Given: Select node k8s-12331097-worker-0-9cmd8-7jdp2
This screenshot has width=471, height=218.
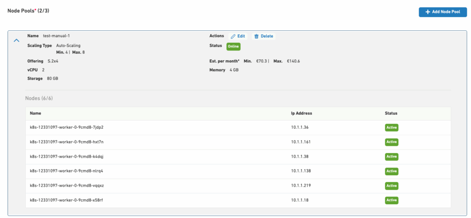Looking at the screenshot, I should 70,127.
